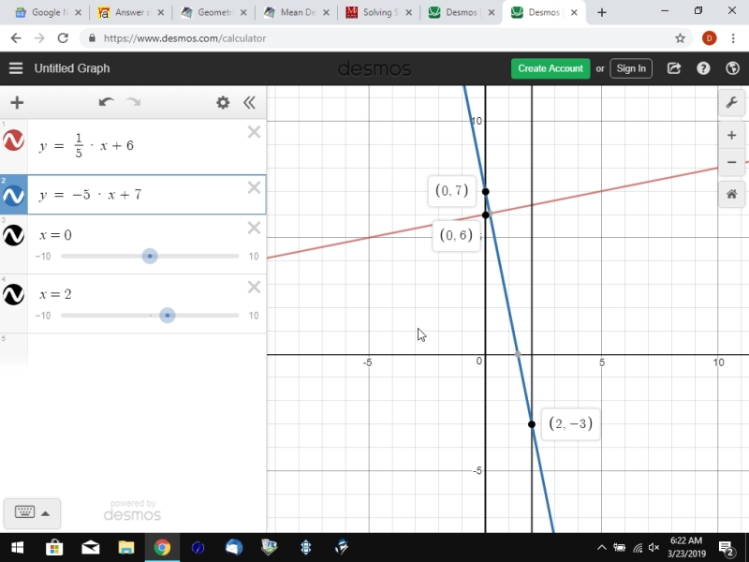Hide the x = 2 vertical line
Screen dimensions: 749x562
(x=14, y=294)
